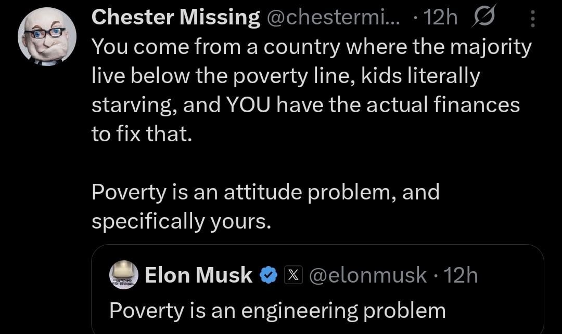
Task: Click the Chester Missing display name
Action: click(175, 18)
